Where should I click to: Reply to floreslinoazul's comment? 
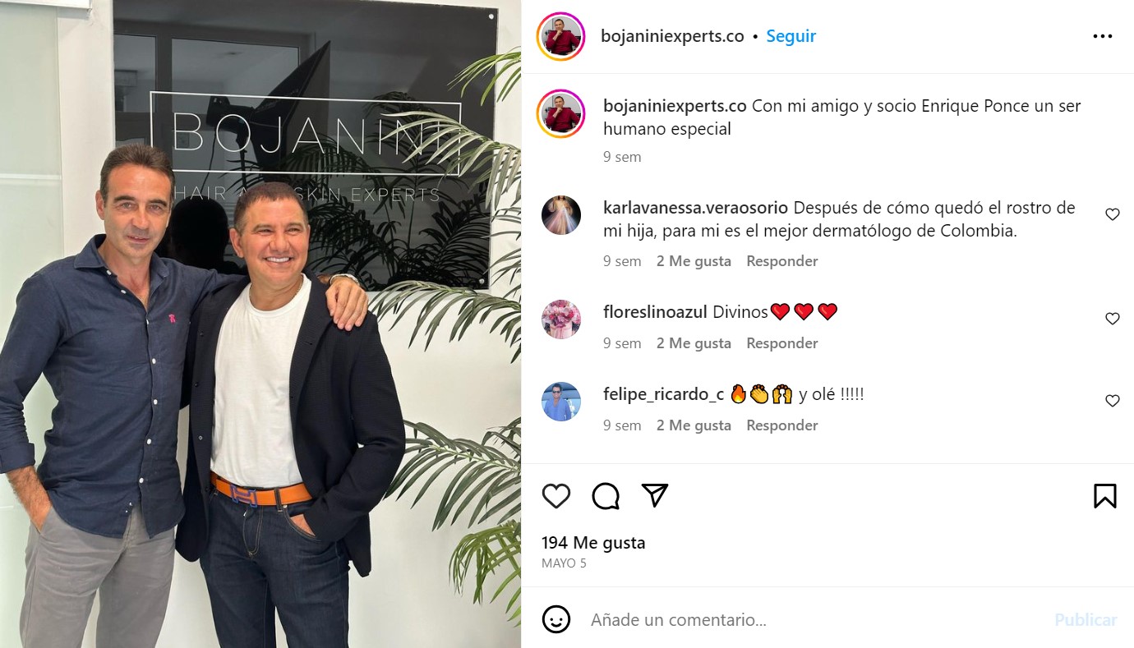pos(781,343)
